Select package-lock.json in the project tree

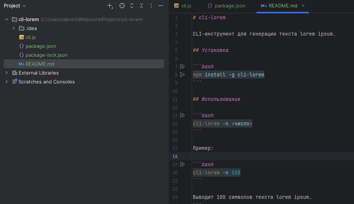pyautogui.click(x=47, y=55)
